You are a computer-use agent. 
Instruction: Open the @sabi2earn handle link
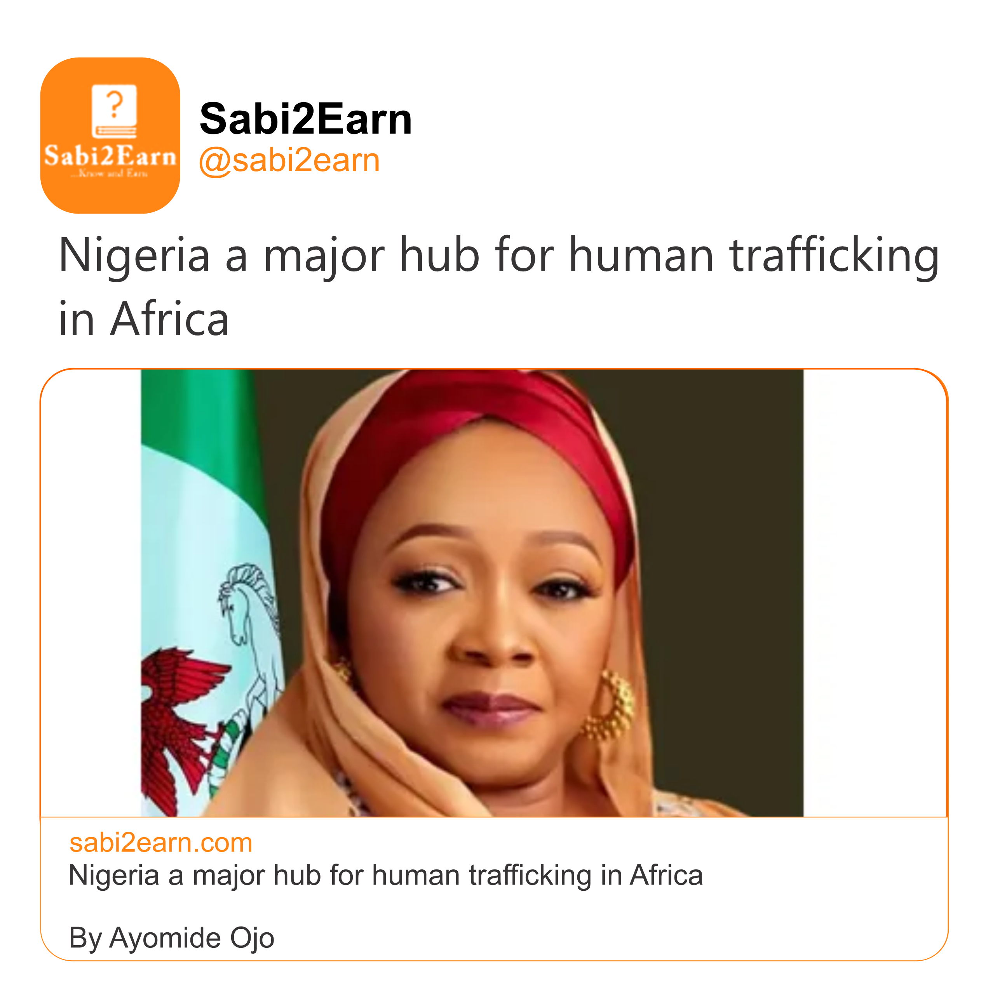289,160
